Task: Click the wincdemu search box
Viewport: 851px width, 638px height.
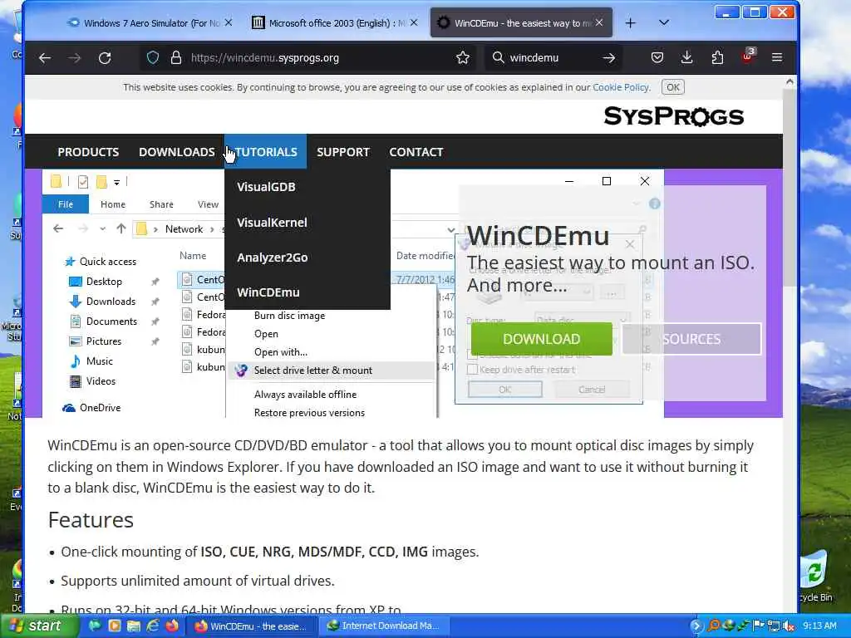Action: click(x=551, y=57)
